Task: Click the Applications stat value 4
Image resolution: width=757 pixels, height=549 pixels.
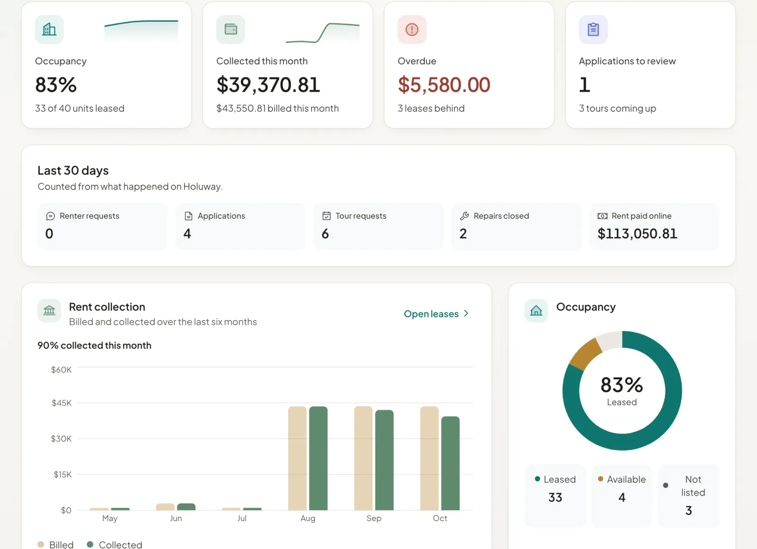Action: (x=187, y=234)
